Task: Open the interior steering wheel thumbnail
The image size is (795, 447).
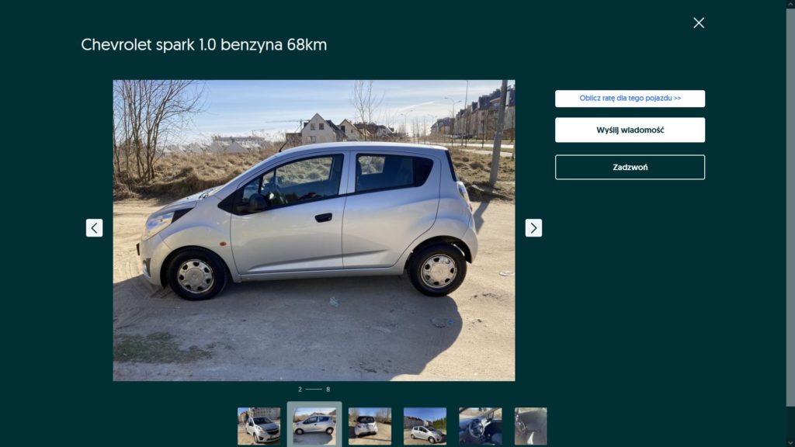Action: (x=480, y=426)
